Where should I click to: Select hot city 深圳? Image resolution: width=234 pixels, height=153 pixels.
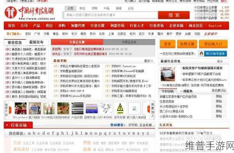click(28, 34)
